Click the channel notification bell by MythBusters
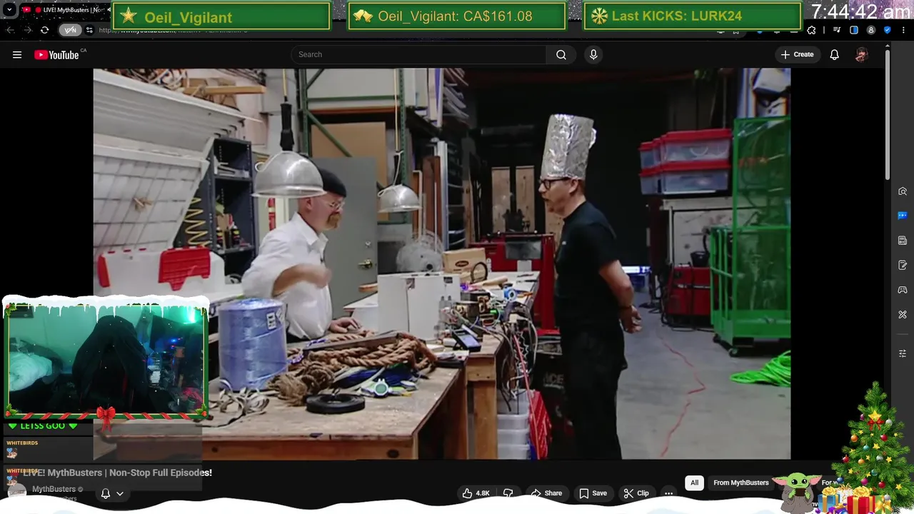914x514 pixels. 106,493
